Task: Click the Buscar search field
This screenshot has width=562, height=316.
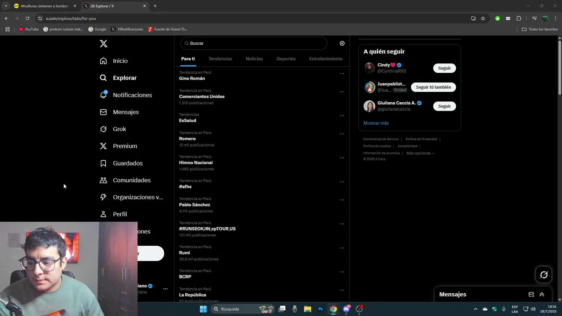Action: [253, 43]
